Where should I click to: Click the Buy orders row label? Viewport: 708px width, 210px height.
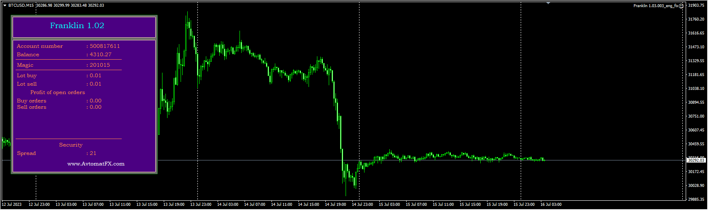click(32, 101)
